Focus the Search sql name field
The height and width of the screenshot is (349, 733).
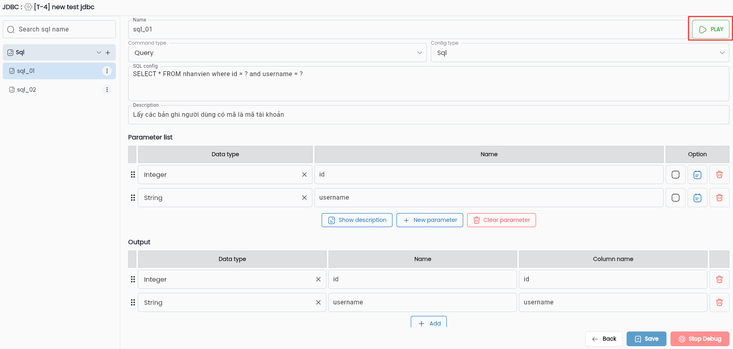[x=59, y=29]
